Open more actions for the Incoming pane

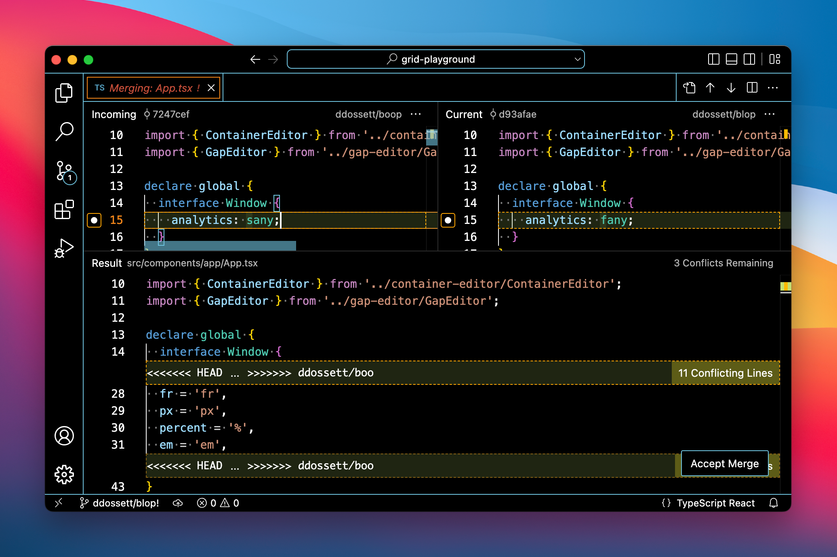pyautogui.click(x=416, y=114)
